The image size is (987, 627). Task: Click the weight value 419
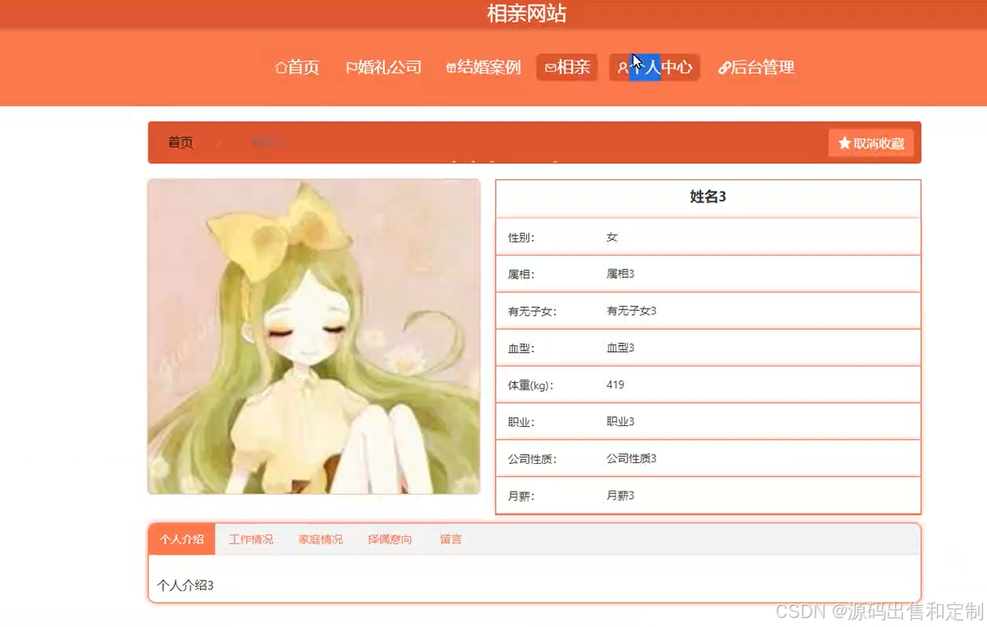click(615, 385)
